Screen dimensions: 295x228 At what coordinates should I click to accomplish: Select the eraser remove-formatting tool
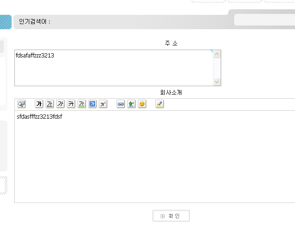click(160, 104)
